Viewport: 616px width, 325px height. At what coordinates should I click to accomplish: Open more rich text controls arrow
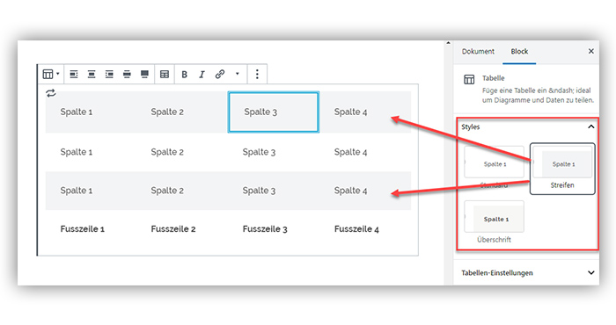(x=238, y=74)
